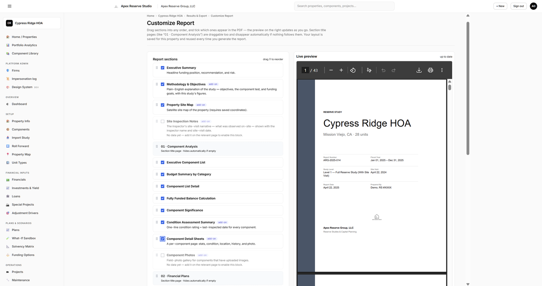This screenshot has height=286, width=542.
Task: Uncheck Property Site Map checkbox
Action: (163, 105)
